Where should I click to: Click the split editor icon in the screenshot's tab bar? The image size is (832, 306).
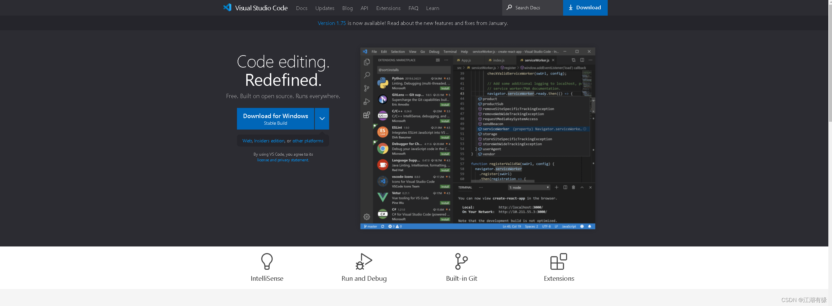[x=582, y=60]
